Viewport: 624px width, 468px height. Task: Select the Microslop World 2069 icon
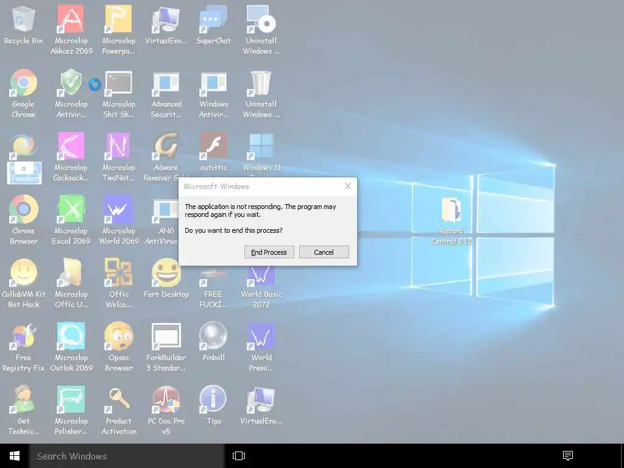(118, 209)
